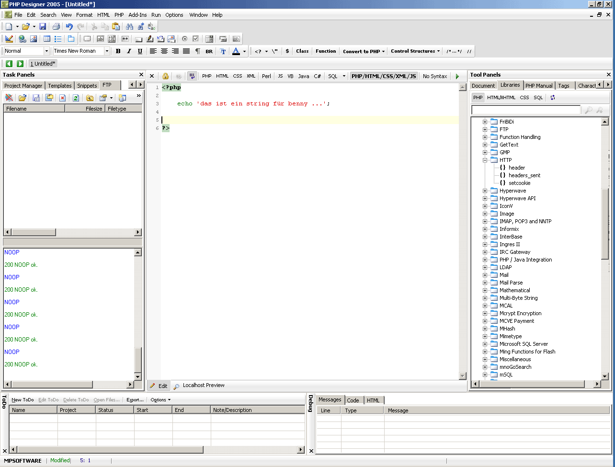The image size is (615, 467).
Task: Toggle Bold formatting
Action: click(x=118, y=51)
